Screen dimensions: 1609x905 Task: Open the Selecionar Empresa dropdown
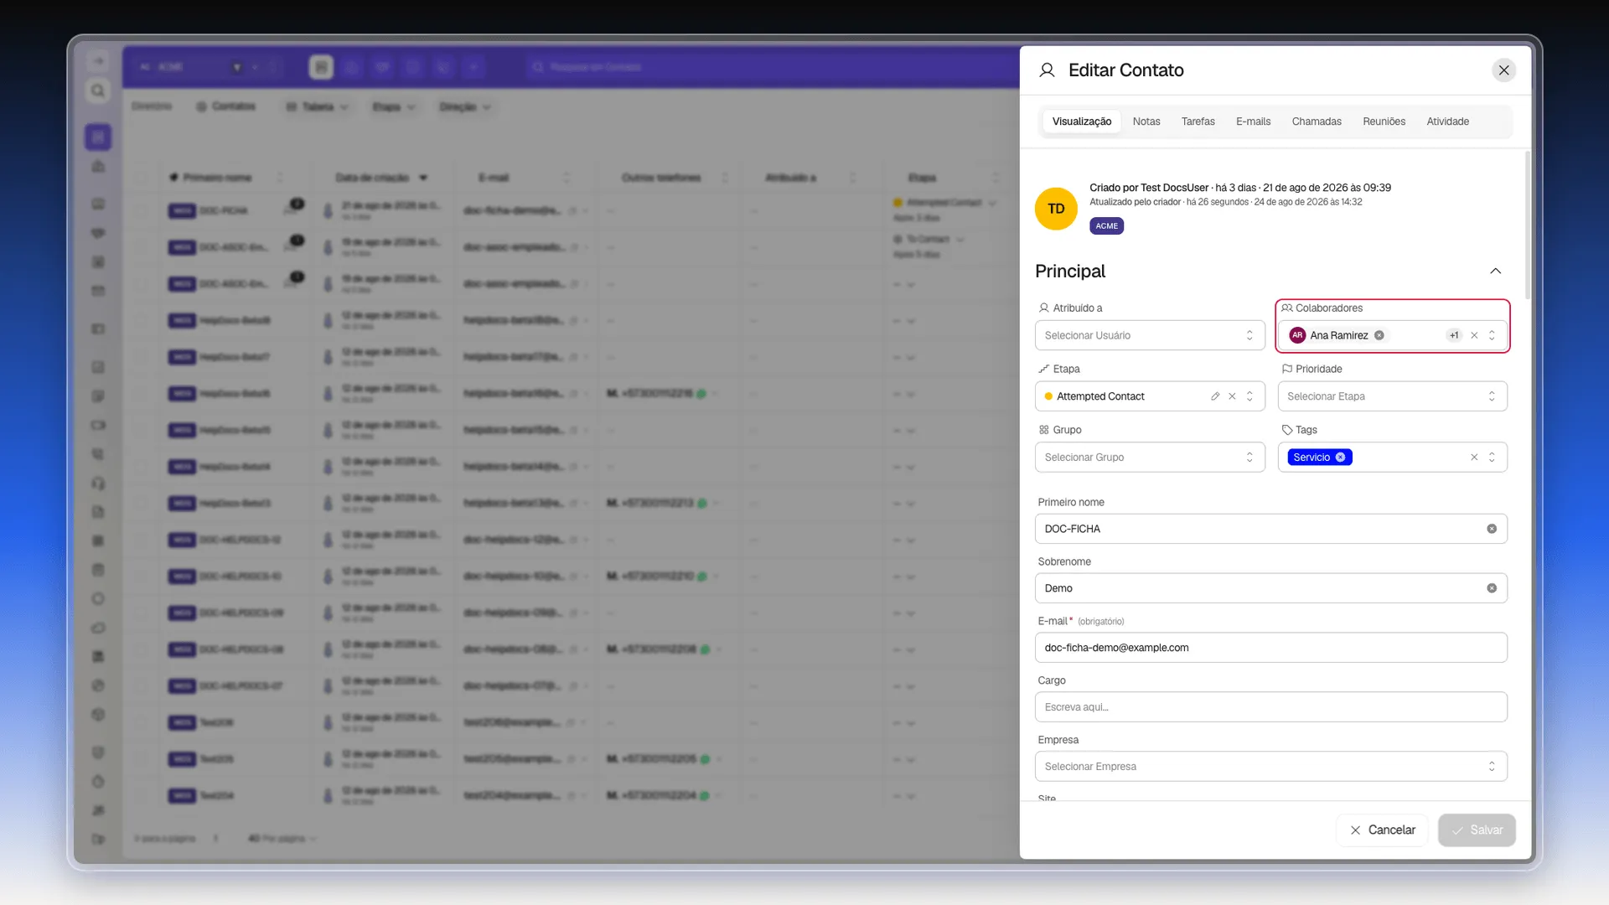[x=1270, y=767]
